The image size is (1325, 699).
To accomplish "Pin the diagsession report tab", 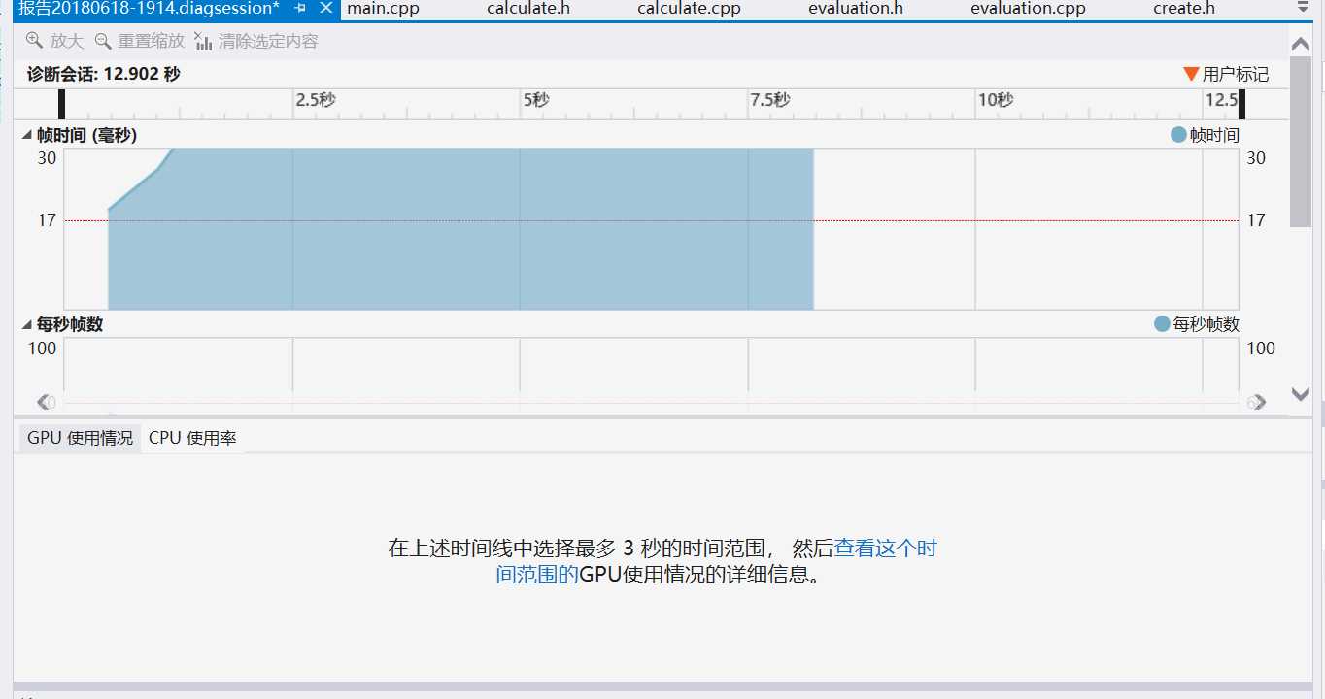I will pyautogui.click(x=300, y=9).
